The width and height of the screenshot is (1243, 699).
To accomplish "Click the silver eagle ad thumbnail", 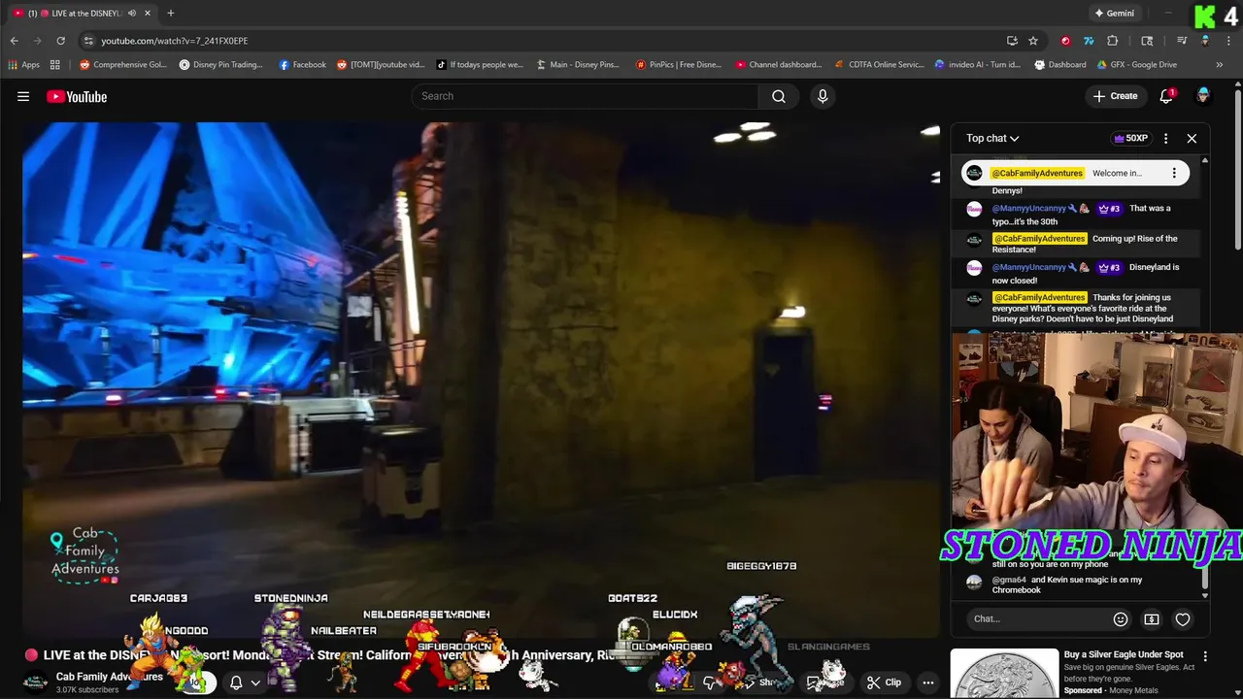I will coord(1004,674).
